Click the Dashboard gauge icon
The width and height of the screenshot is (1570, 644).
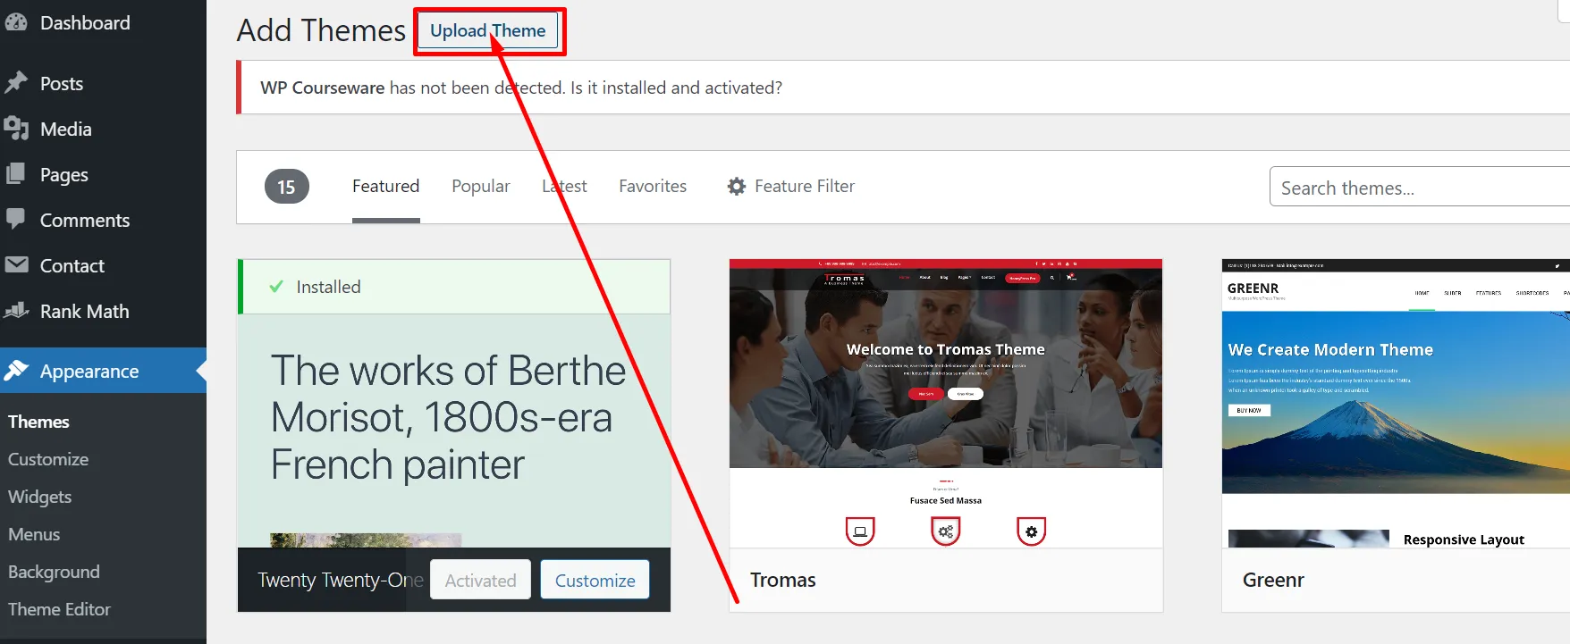pos(15,22)
